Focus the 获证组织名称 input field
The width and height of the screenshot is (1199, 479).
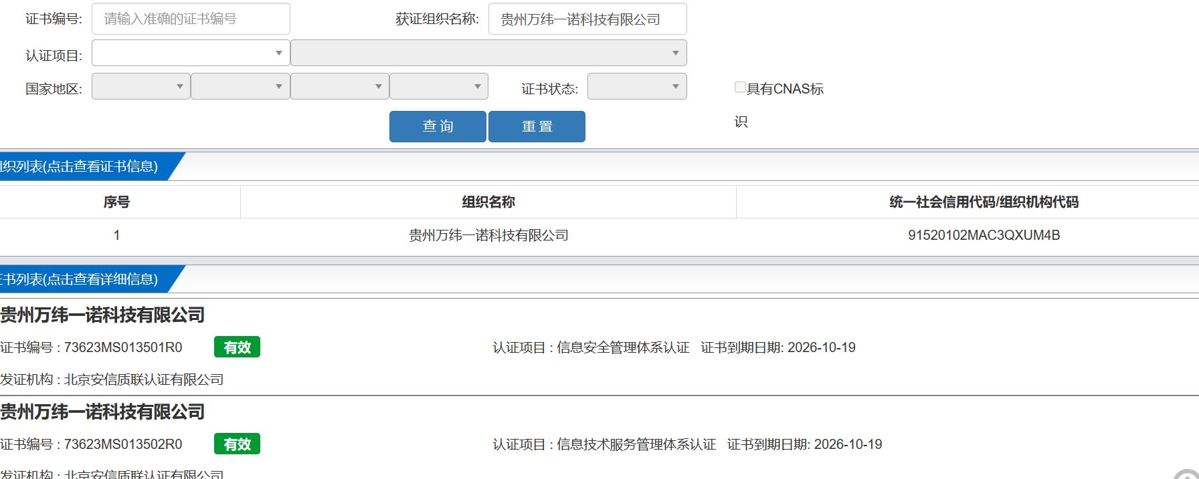587,19
